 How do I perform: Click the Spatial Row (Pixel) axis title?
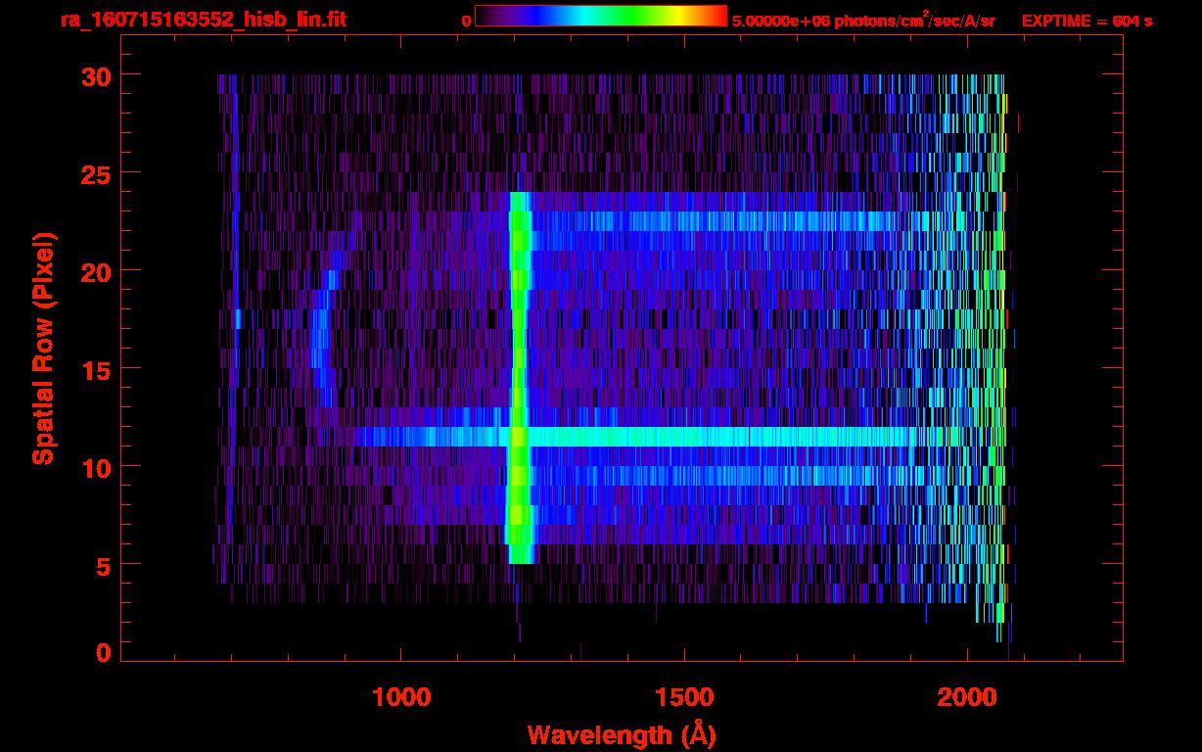pyautogui.click(x=43, y=348)
